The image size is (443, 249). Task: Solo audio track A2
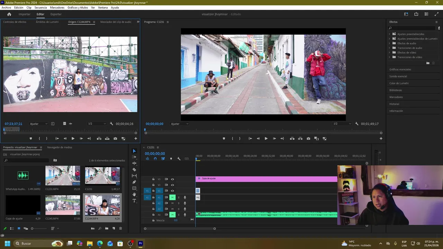(179, 203)
